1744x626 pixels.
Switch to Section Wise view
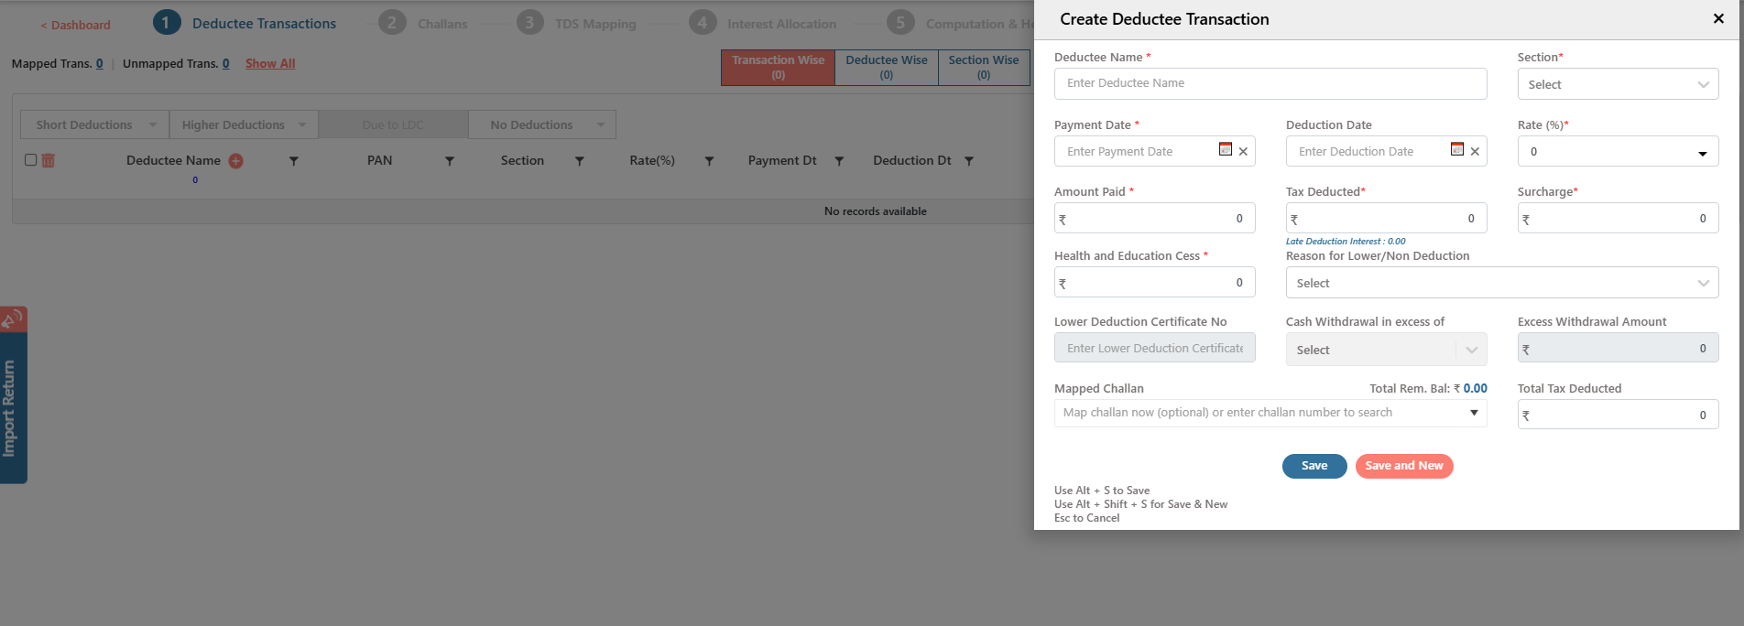point(984,67)
